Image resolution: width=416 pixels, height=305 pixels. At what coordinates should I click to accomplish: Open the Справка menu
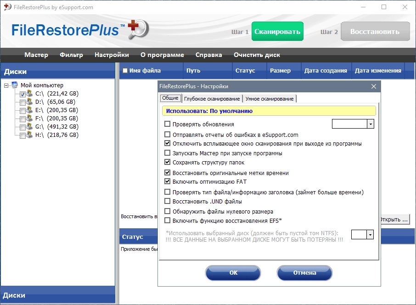pos(209,55)
